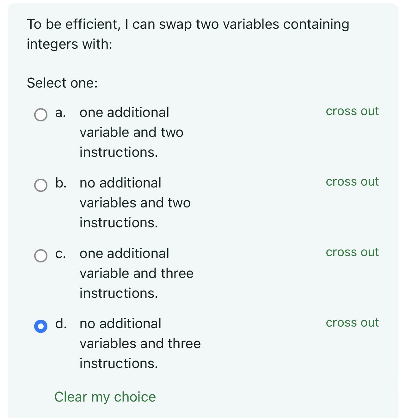Cross out the three instructions with no variables answer
This screenshot has width=406, height=418.
[x=352, y=323]
